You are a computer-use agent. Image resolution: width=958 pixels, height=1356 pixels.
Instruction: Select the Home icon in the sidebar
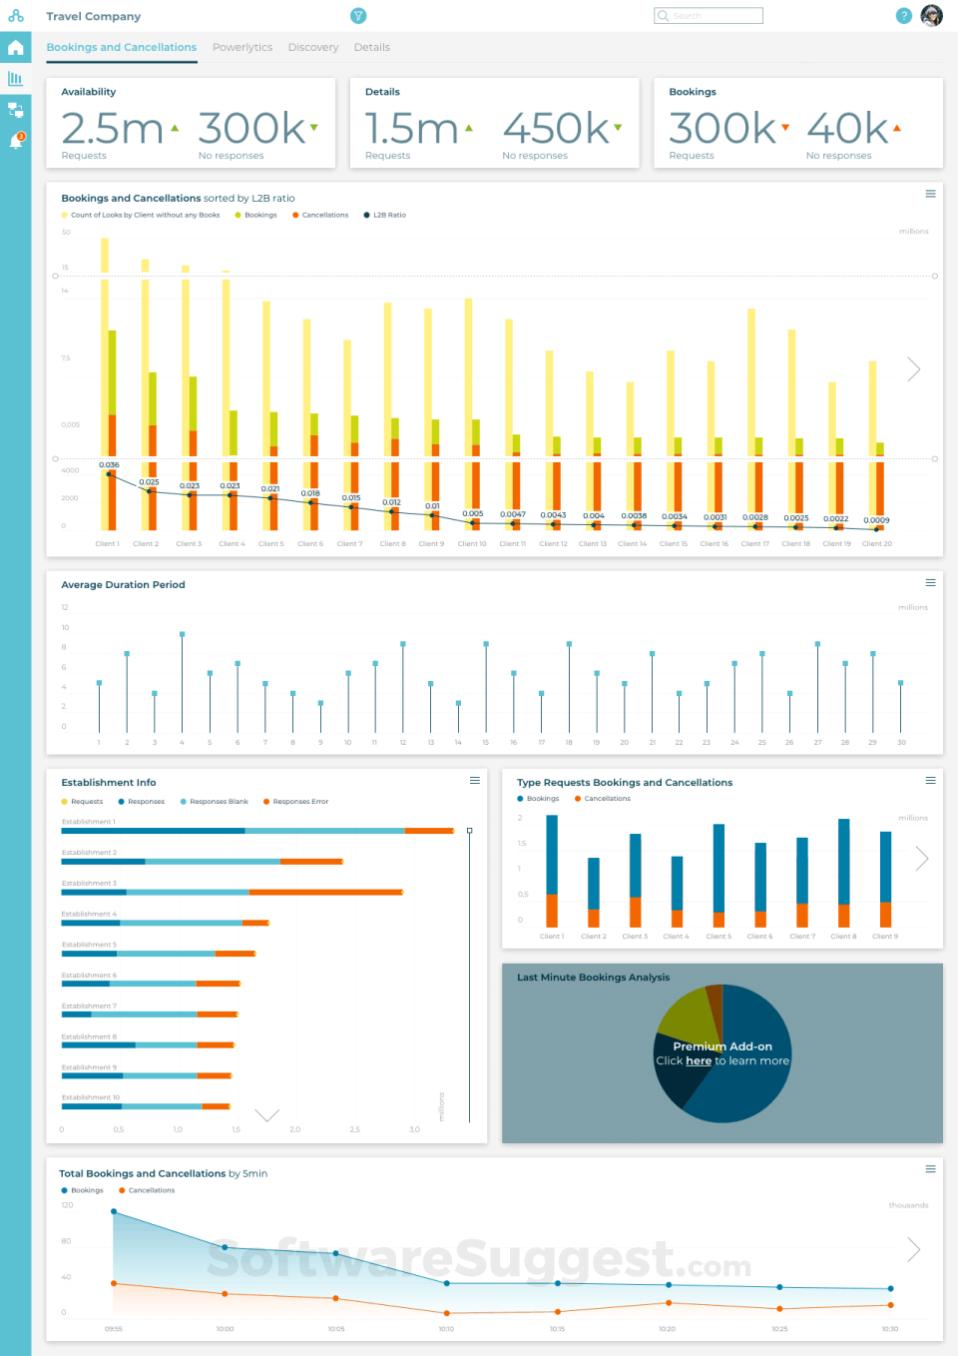(x=15, y=46)
